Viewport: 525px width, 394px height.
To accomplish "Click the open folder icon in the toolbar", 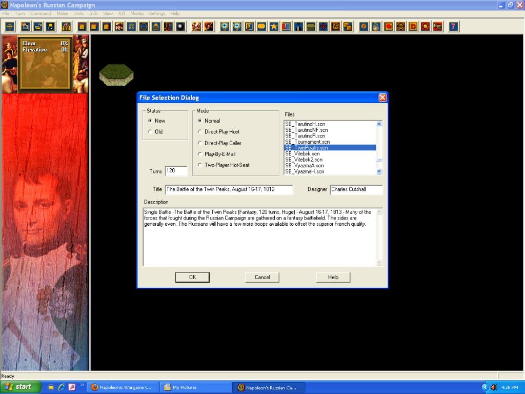I will 38,27.
